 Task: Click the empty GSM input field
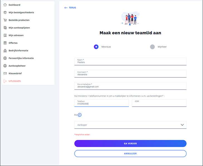coord(159,103)
